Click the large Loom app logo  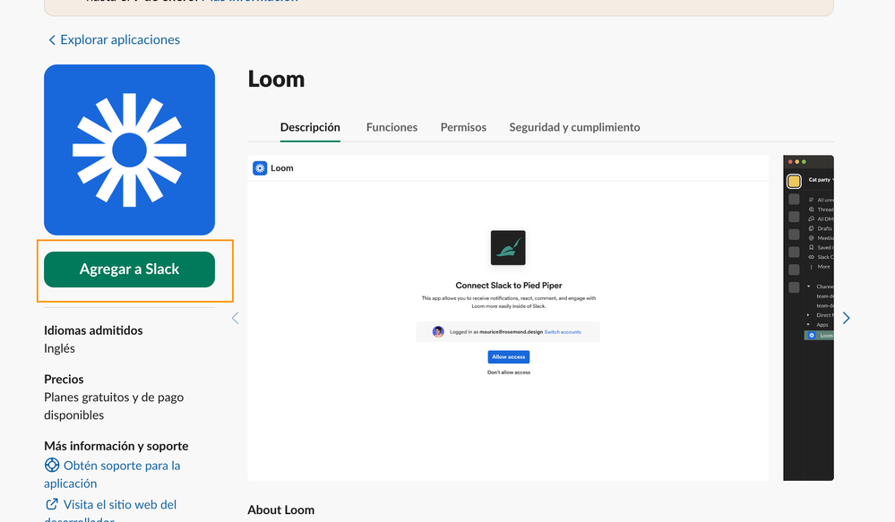(130, 150)
